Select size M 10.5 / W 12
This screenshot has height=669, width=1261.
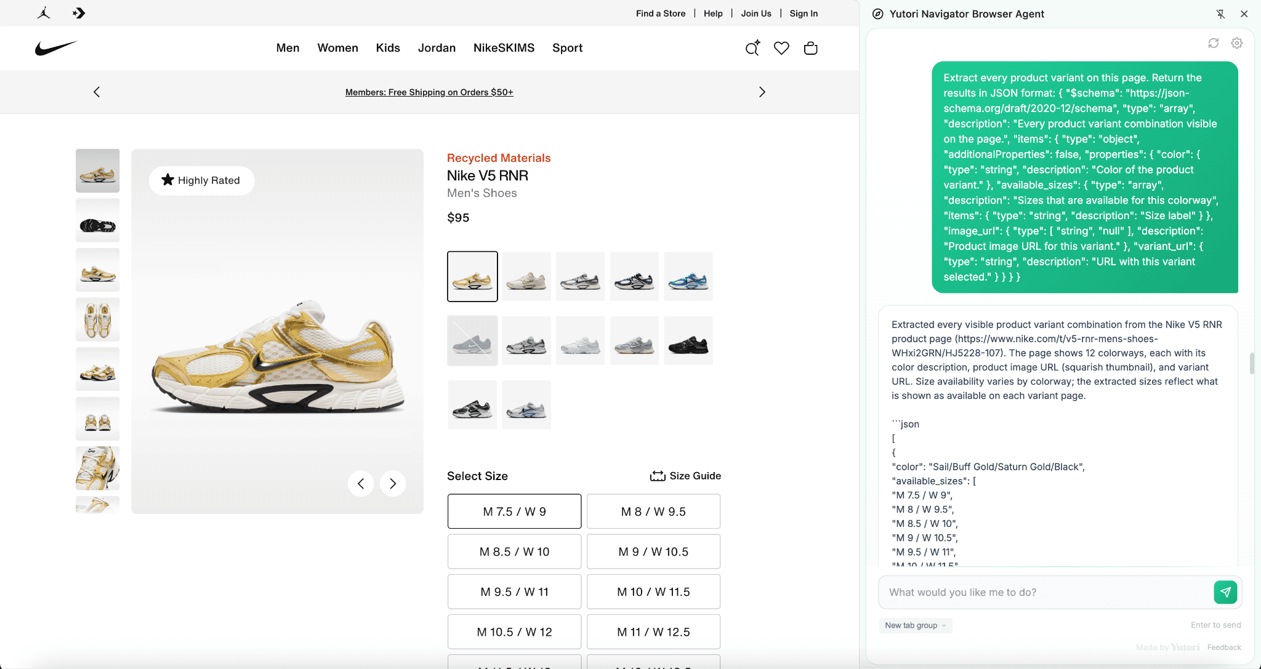514,631
